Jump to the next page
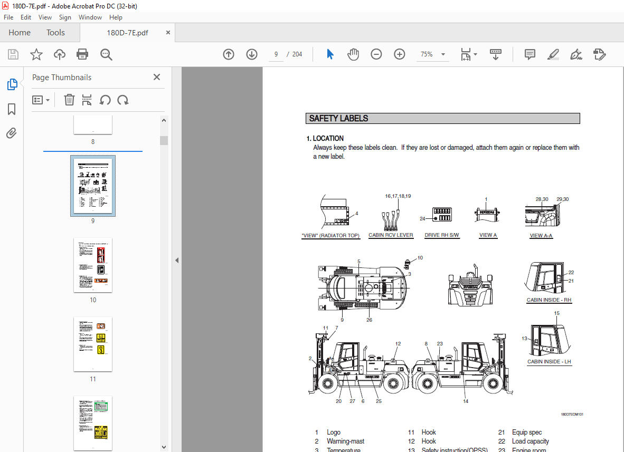 pos(251,54)
